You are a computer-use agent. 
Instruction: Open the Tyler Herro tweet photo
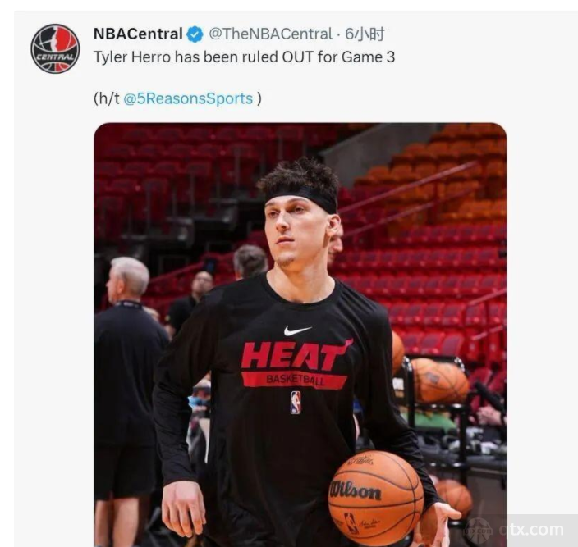pos(300,335)
